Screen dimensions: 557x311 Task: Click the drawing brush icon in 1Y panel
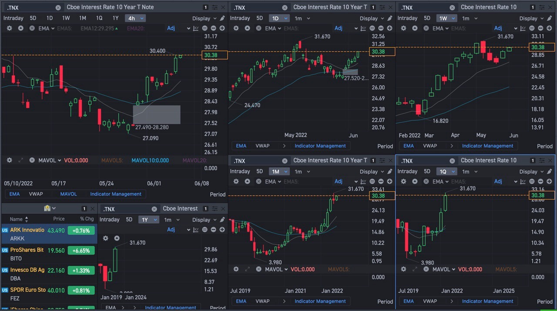[x=222, y=220]
